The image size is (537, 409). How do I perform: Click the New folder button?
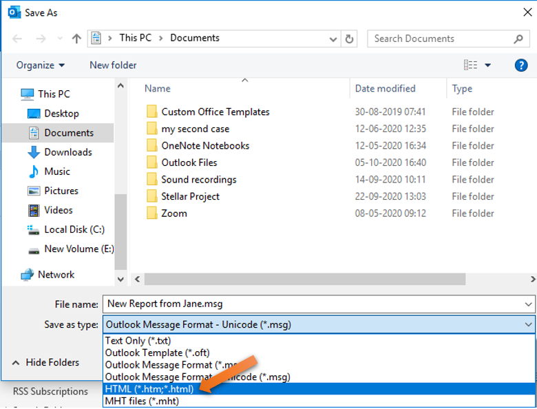point(113,65)
